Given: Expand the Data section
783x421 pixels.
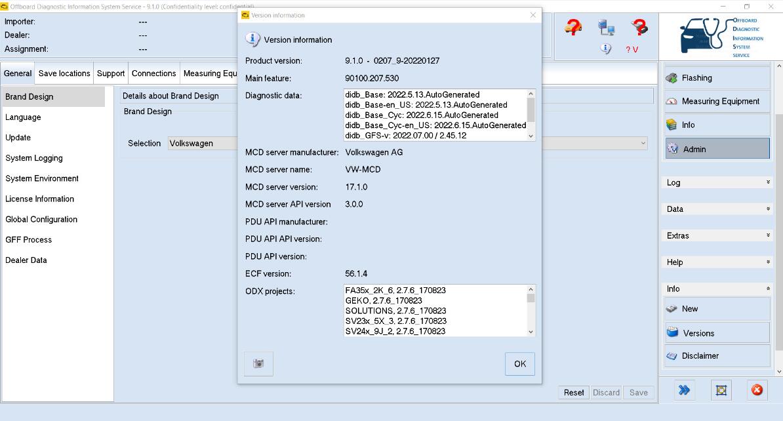Looking at the screenshot, I should click(x=717, y=209).
